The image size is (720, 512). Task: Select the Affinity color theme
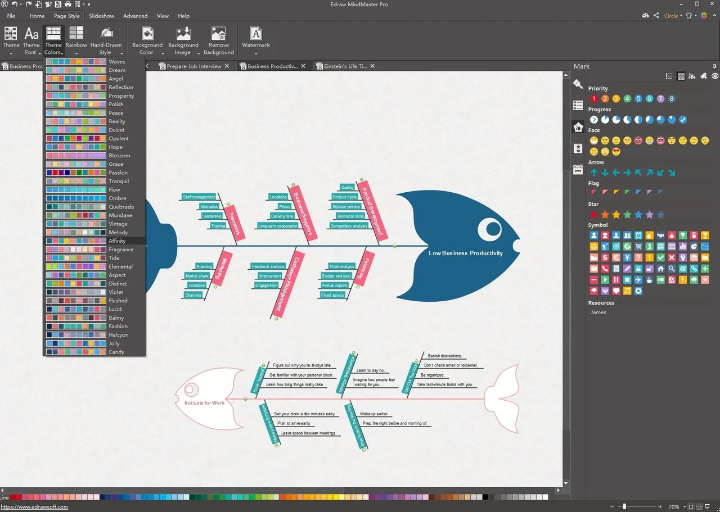pos(94,241)
